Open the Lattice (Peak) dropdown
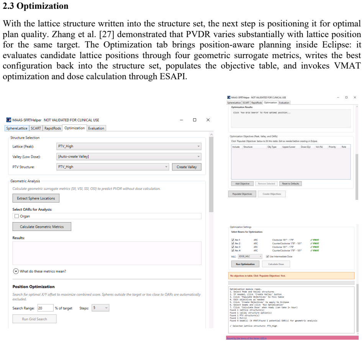The width and height of the screenshot is (364, 342). 129,146
